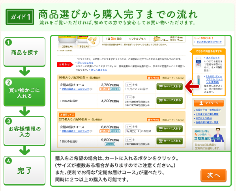Open お気に入り商品 link

(204, 118)
